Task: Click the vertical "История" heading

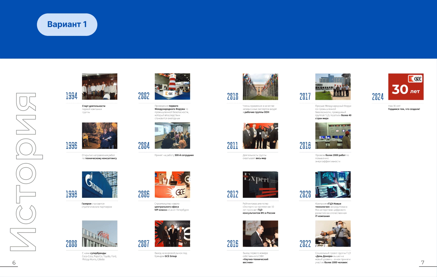Action: 26,172
